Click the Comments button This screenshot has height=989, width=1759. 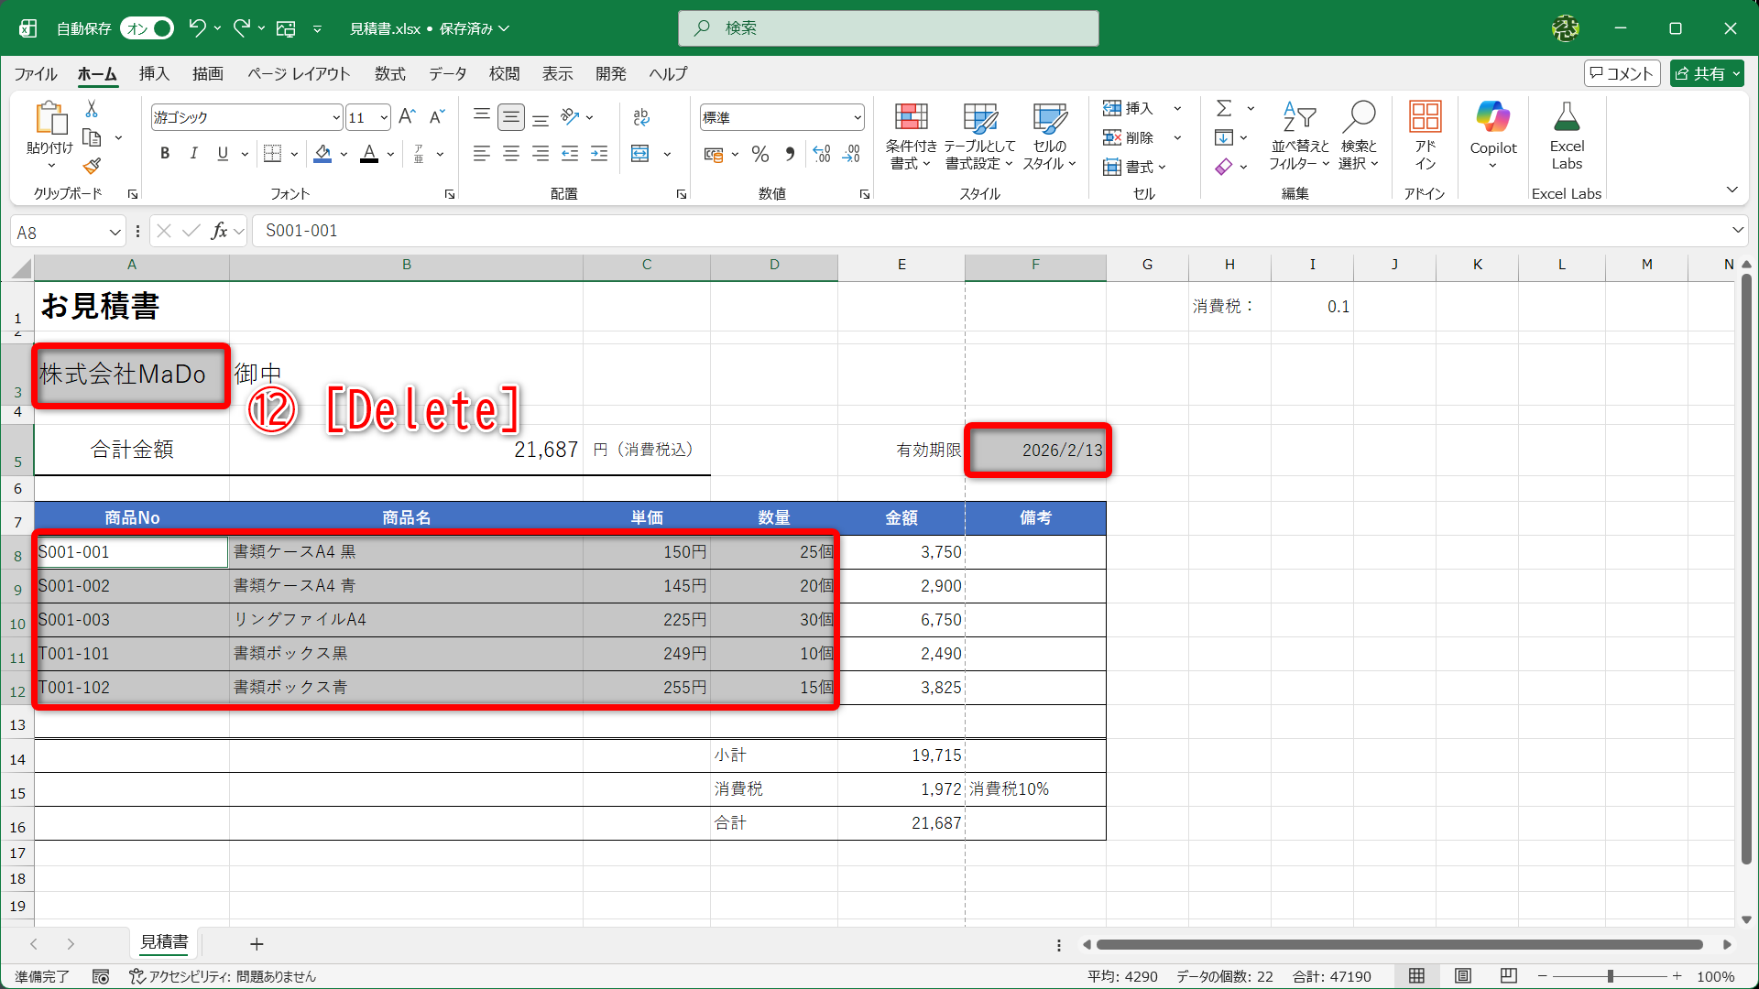pos(1622,73)
